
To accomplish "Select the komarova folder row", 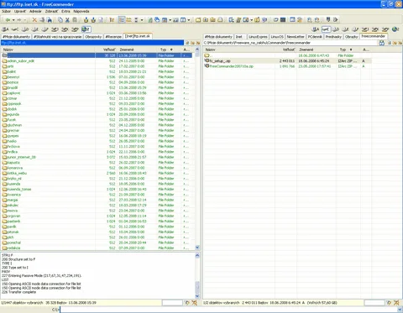I will (x=97, y=168).
